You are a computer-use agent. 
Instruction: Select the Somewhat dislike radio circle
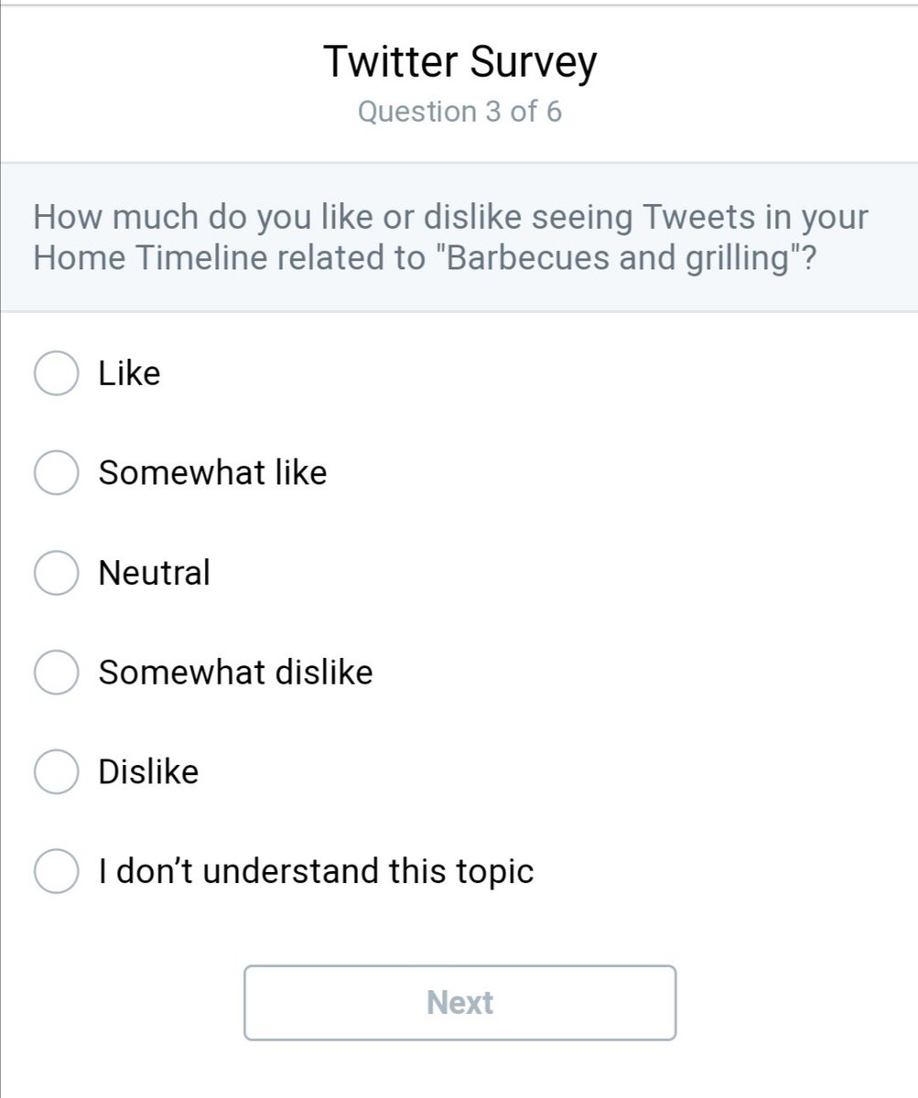coord(55,673)
